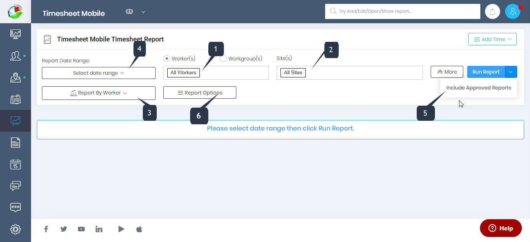
Task: Select the Workgroup(s) radio button
Action: [x=223, y=59]
